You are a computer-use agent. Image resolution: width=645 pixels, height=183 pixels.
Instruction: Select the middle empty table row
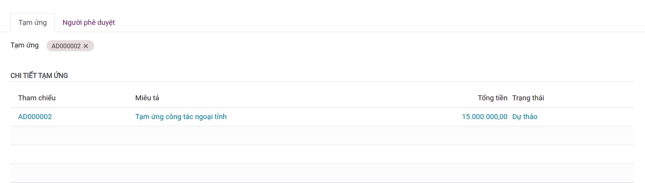[x=322, y=154]
